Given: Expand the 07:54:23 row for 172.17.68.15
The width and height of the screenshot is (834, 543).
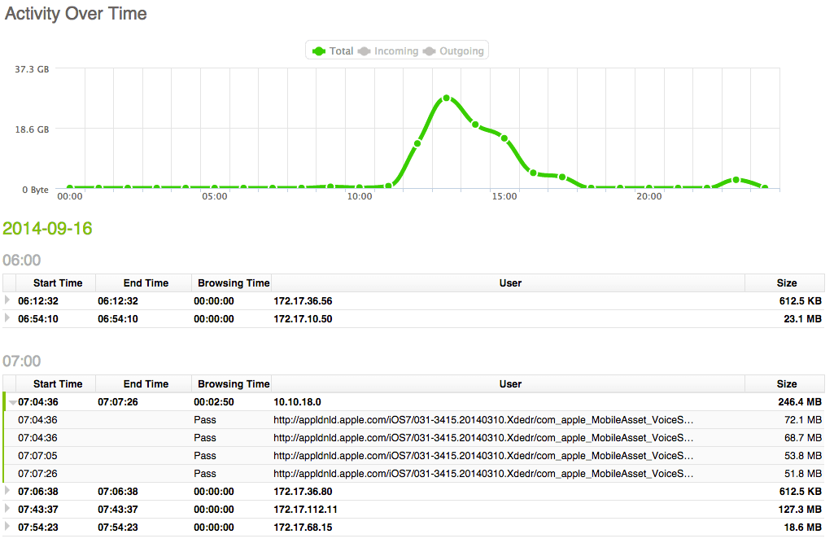Looking at the screenshot, I should pos(7,527).
